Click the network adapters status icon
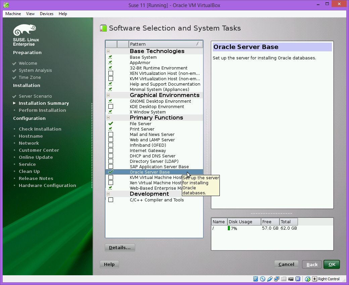Viewport: 349px width, 285px height. 277,279
